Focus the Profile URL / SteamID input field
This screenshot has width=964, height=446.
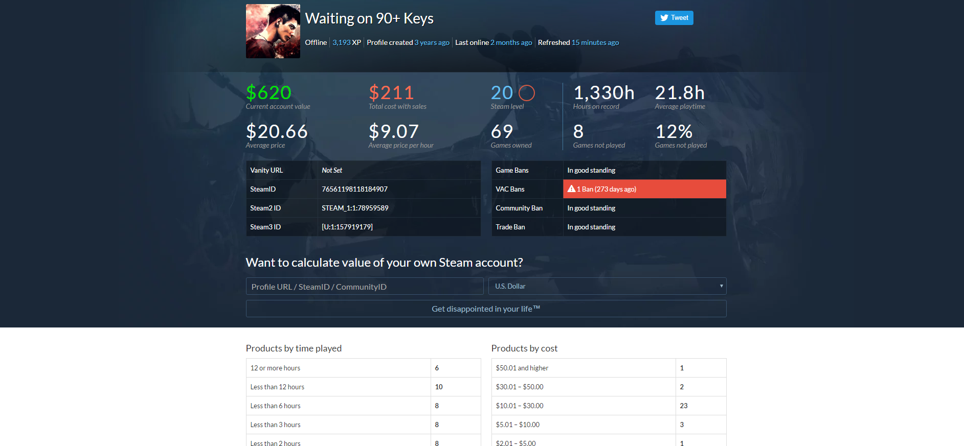coord(365,286)
